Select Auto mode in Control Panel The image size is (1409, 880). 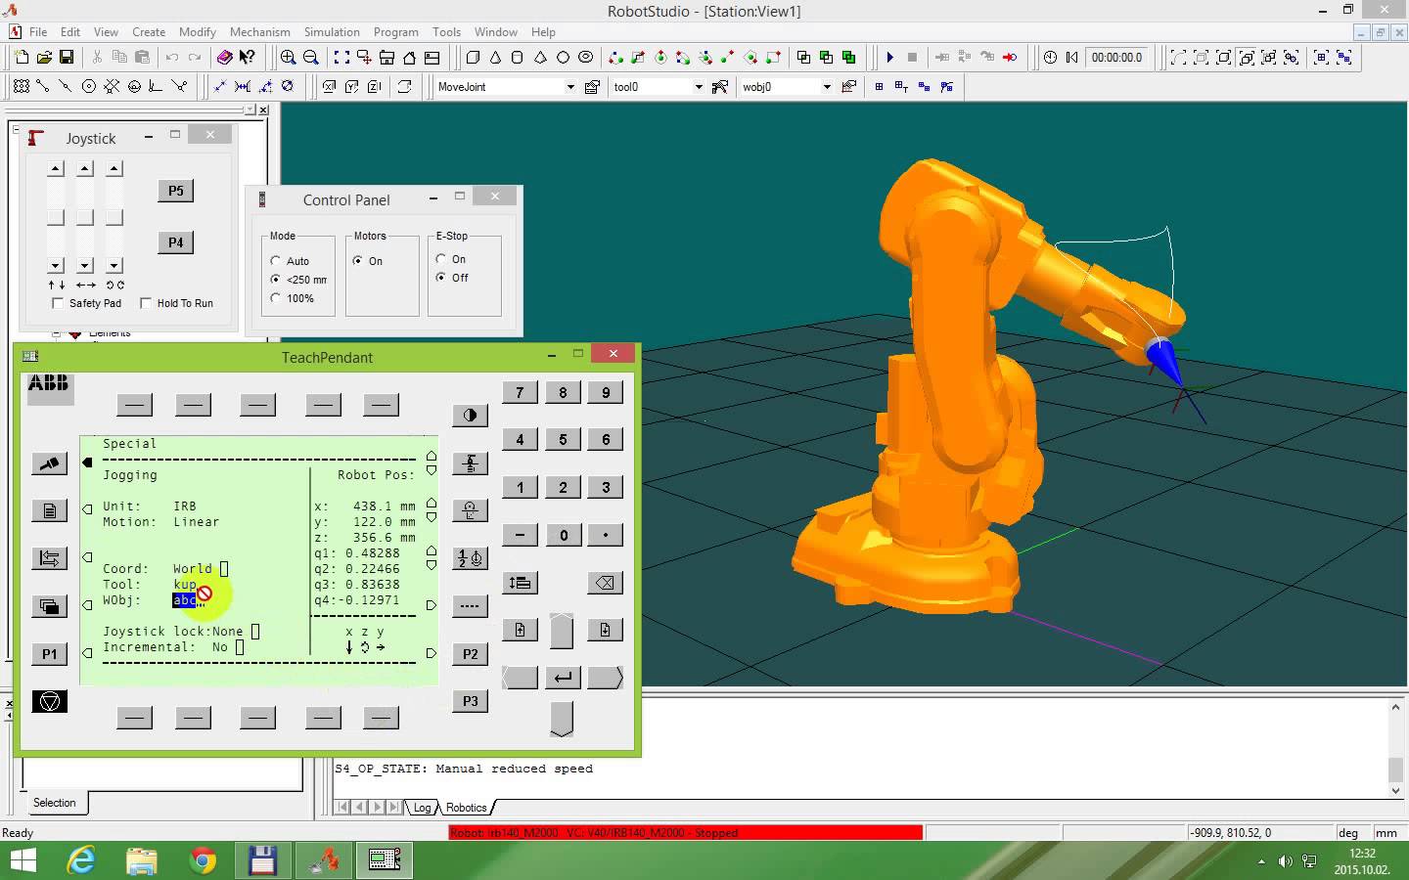point(276,261)
